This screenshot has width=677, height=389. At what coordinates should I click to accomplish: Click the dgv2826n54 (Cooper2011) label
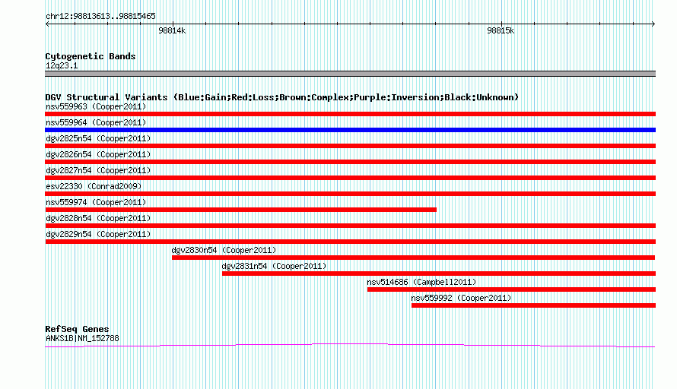(x=98, y=154)
